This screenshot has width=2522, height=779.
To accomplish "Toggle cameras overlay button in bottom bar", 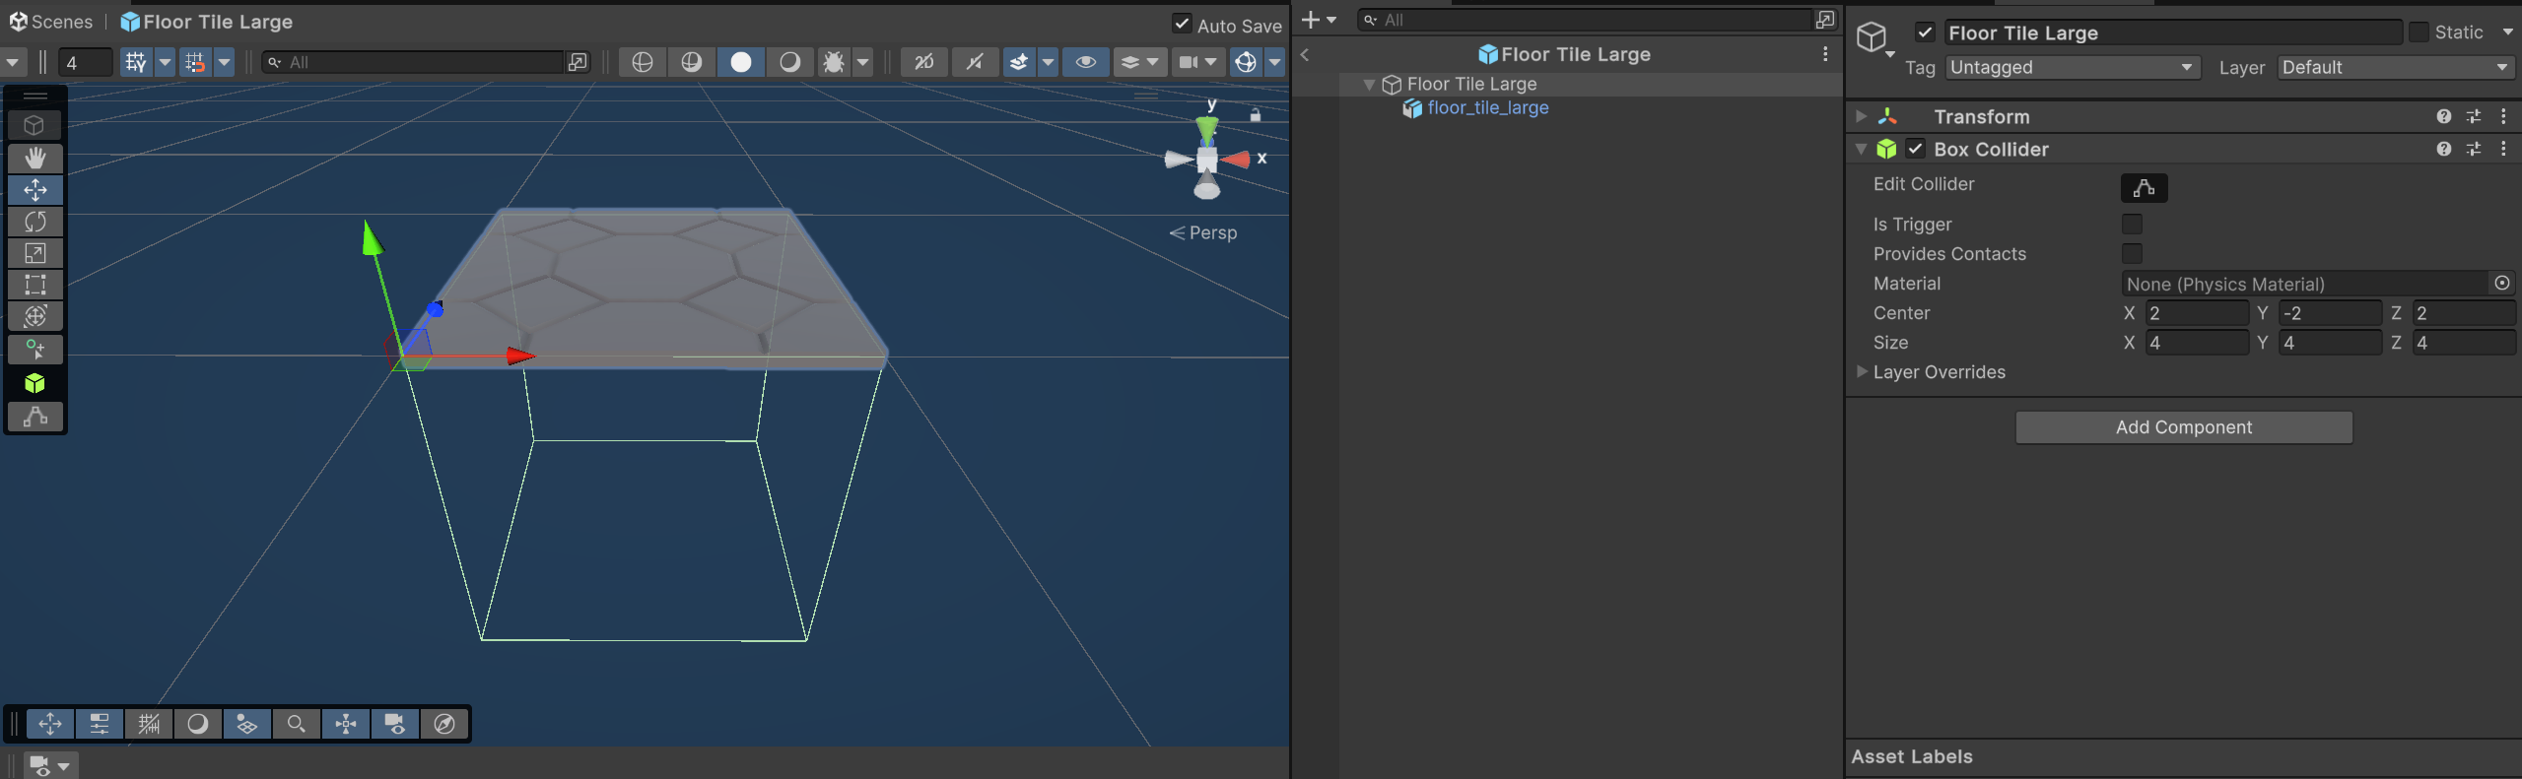I will pos(395,724).
